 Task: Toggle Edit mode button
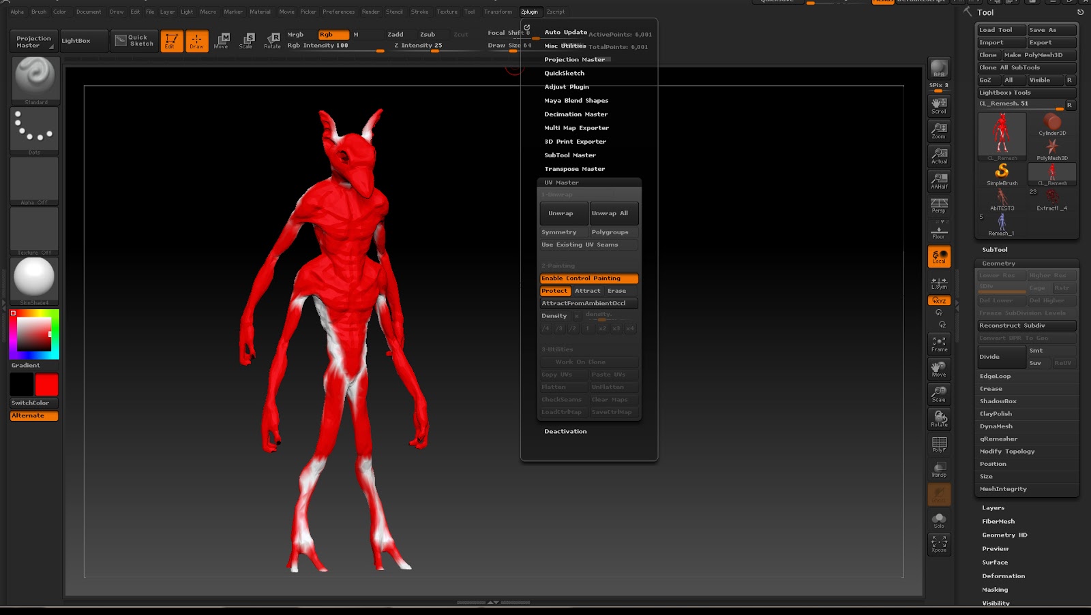pyautogui.click(x=171, y=41)
